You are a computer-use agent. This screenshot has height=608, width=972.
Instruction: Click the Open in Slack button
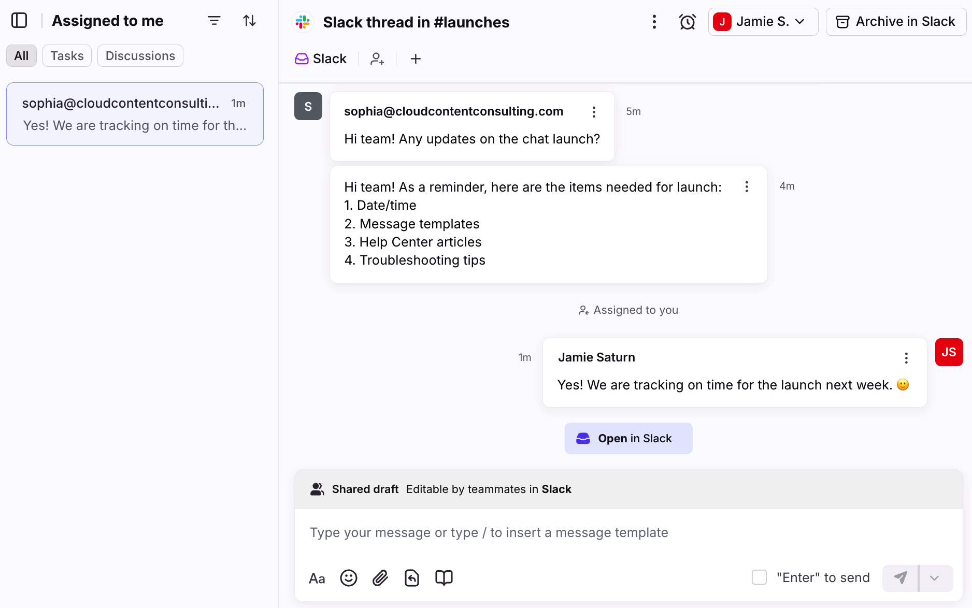[x=628, y=439]
